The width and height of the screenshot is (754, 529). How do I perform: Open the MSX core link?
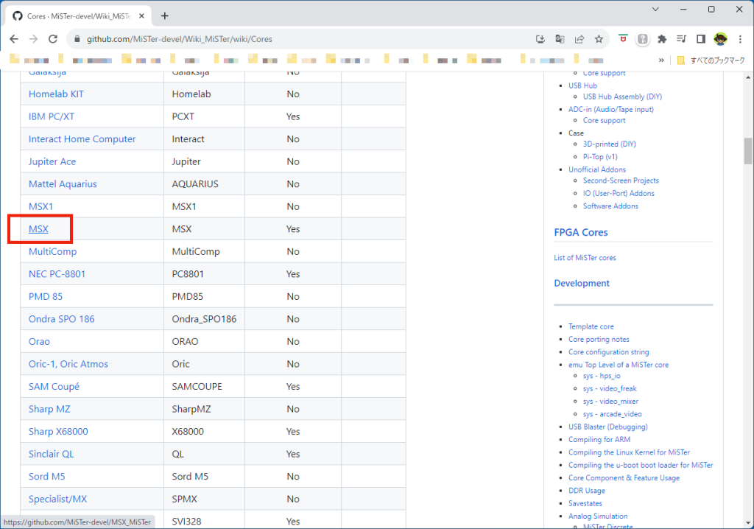click(38, 229)
